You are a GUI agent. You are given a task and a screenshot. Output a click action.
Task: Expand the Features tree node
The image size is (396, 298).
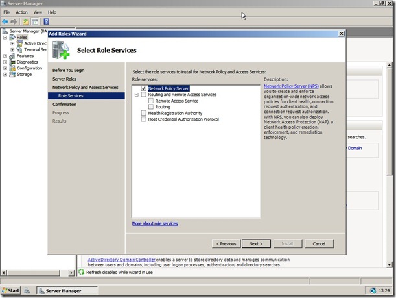(x=5, y=56)
